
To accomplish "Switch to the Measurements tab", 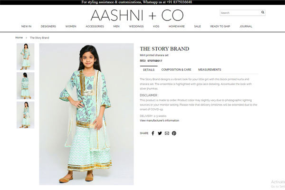I will click(x=209, y=70).
